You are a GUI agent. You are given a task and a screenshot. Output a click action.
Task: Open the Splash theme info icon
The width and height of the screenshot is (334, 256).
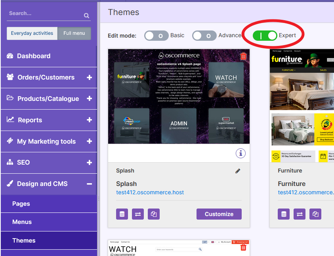[240, 153]
